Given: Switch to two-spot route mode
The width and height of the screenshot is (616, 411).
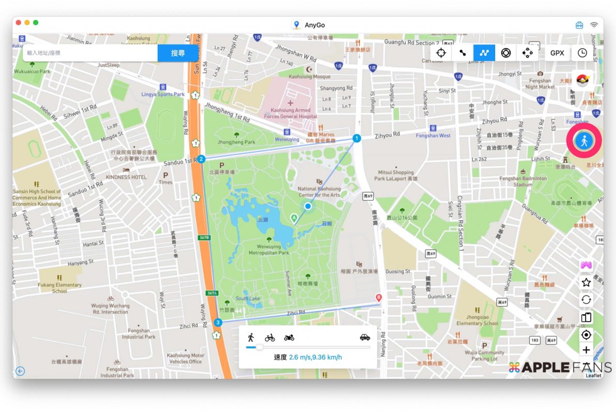Looking at the screenshot, I should pyautogui.click(x=462, y=53).
